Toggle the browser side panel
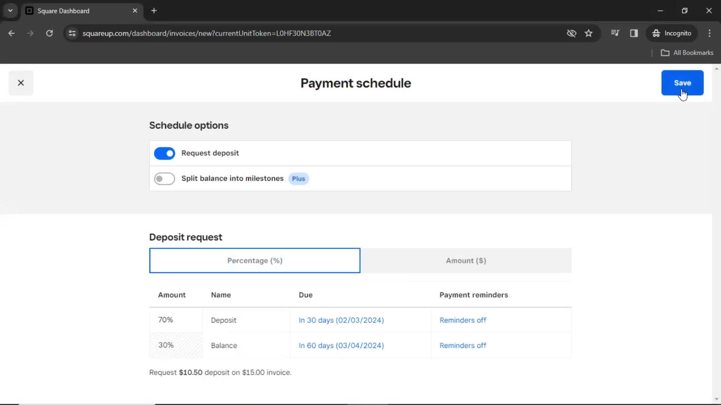This screenshot has height=405, width=721. click(634, 33)
